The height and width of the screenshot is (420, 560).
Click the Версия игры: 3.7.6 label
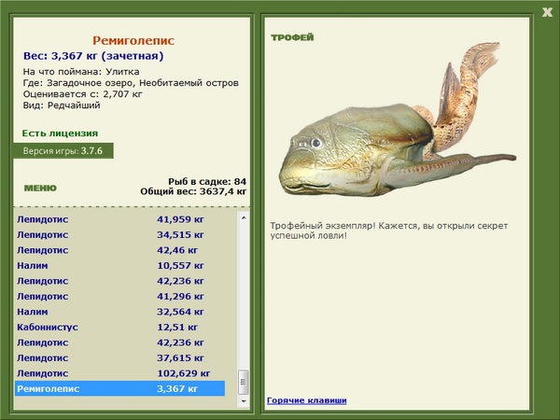tap(63, 150)
